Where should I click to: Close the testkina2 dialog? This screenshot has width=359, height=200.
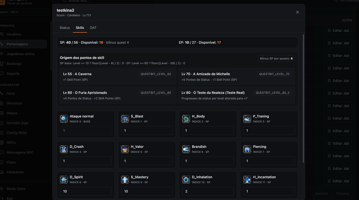click(x=297, y=12)
